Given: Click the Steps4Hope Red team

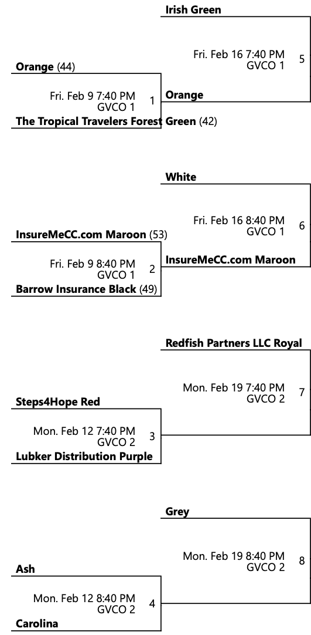Looking at the screenshot, I should pos(58,402).
